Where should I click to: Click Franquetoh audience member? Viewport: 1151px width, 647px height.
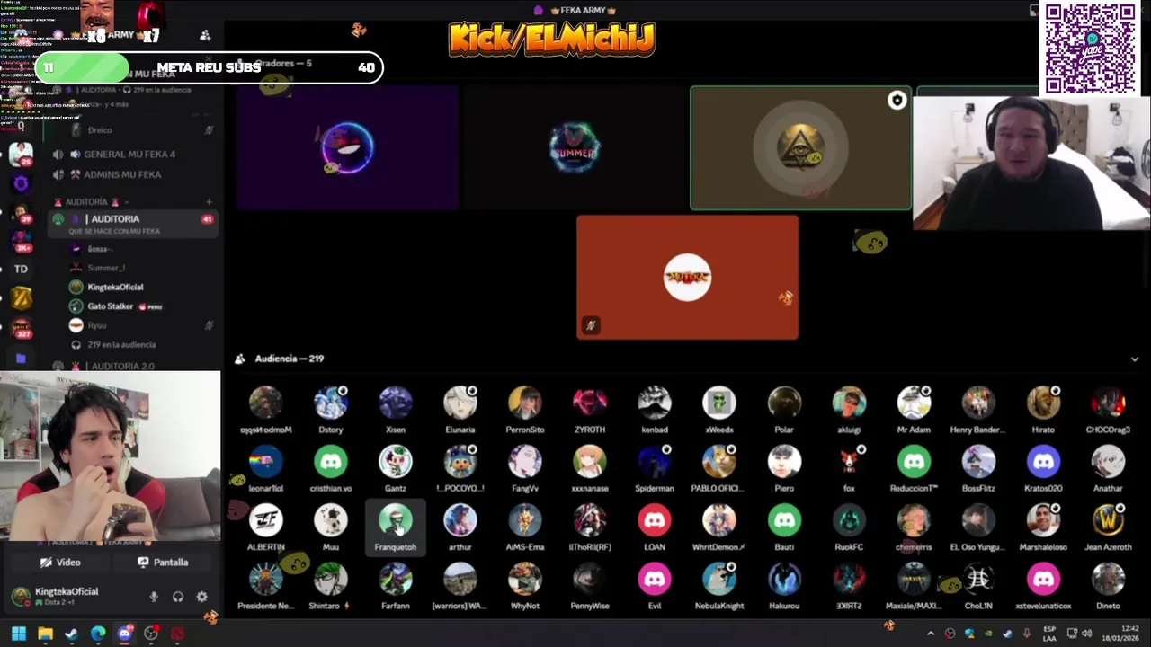click(396, 527)
